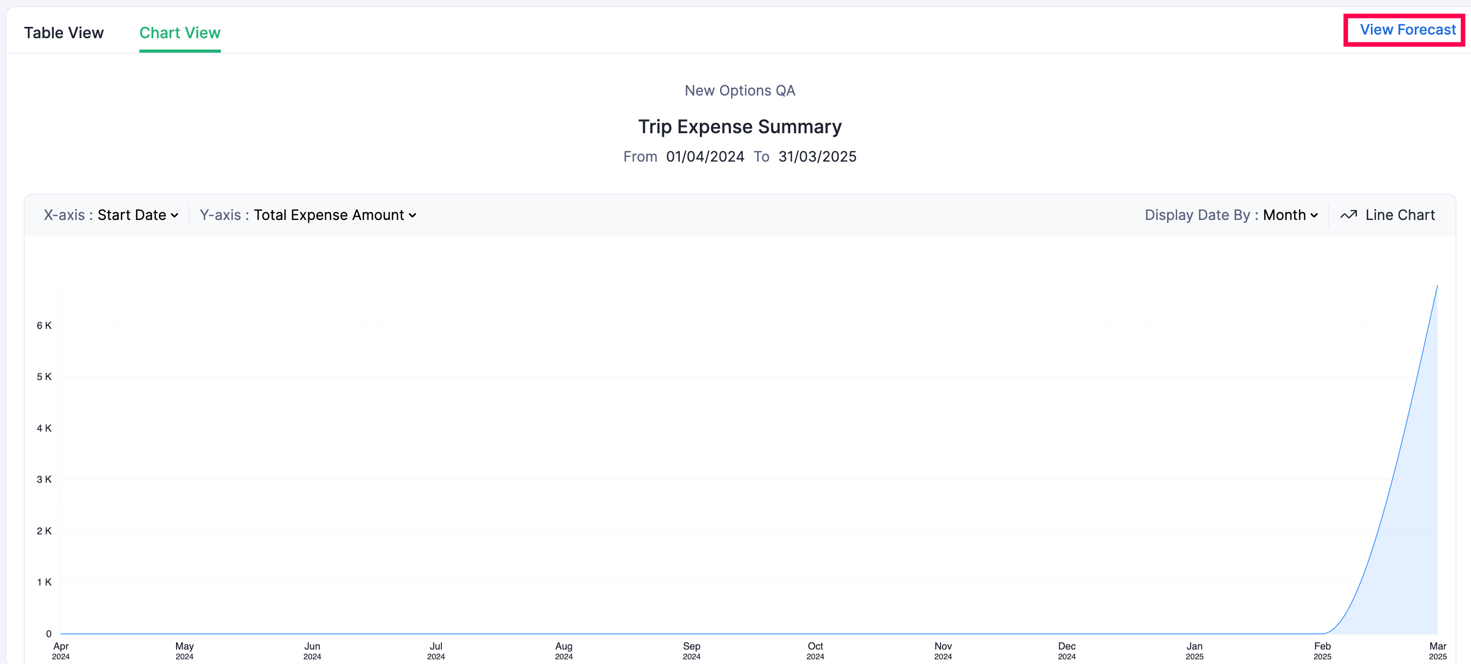1471x664 pixels.
Task: Click the View Forecast link
Action: [x=1408, y=30]
